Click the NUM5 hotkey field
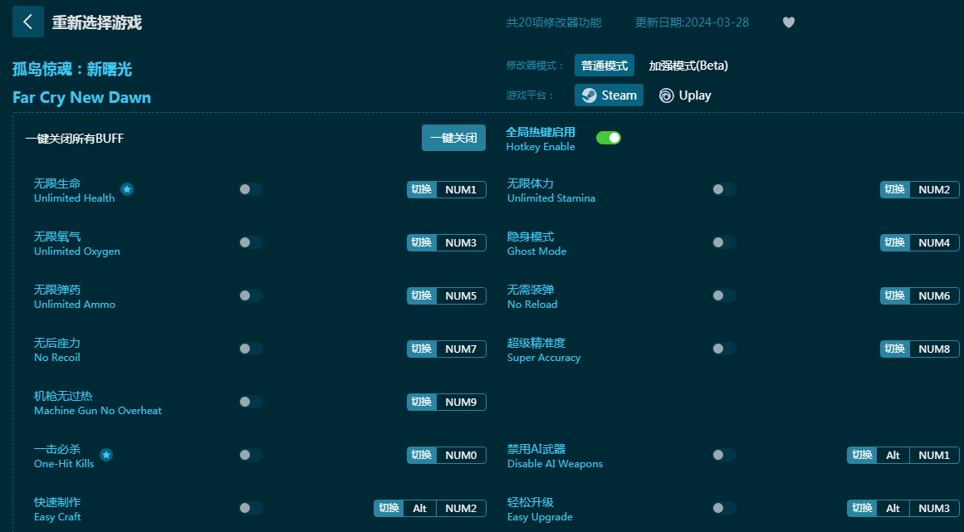Image resolution: width=964 pixels, height=532 pixels. pyautogui.click(x=461, y=296)
